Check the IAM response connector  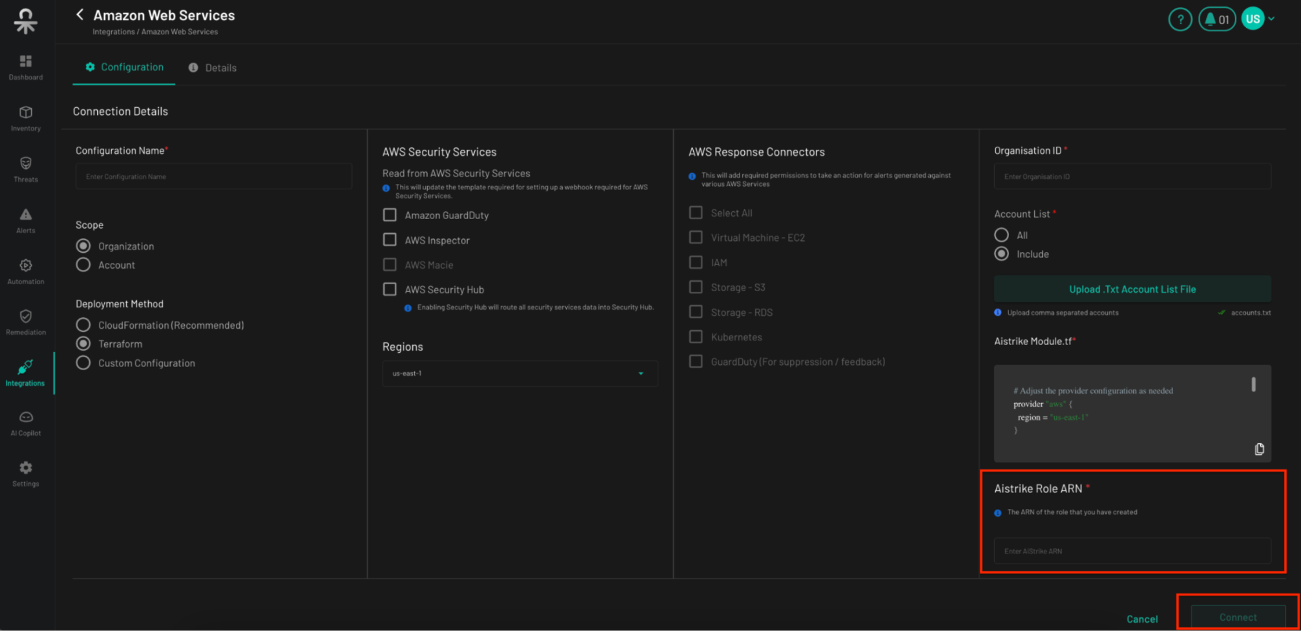pyautogui.click(x=696, y=262)
